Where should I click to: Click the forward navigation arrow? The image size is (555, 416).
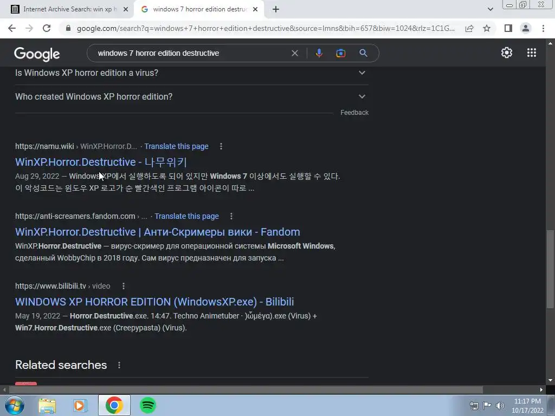29,28
